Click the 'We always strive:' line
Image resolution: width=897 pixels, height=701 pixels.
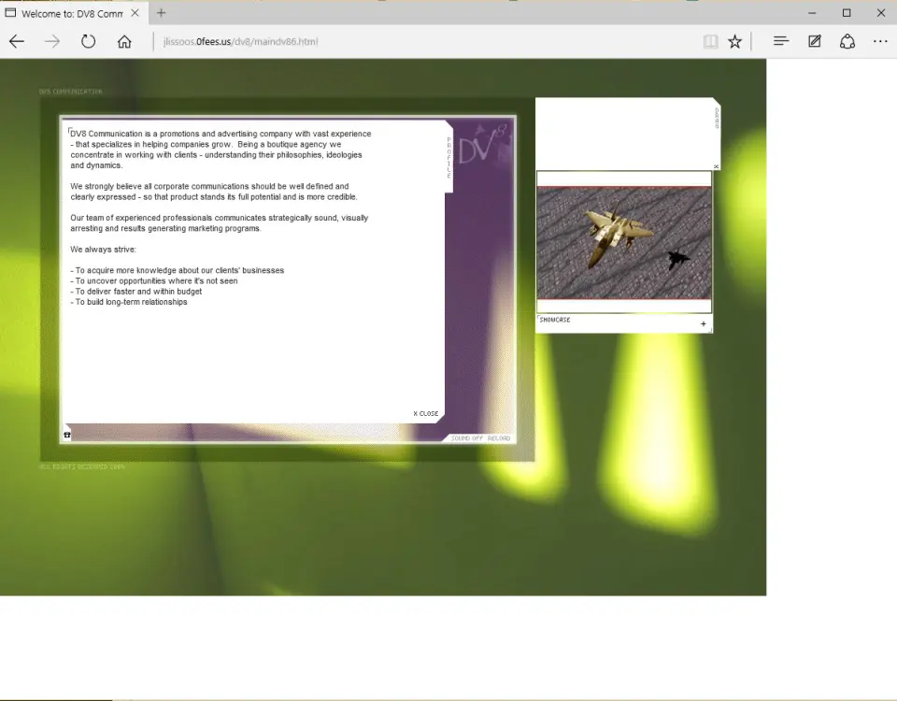tap(103, 250)
